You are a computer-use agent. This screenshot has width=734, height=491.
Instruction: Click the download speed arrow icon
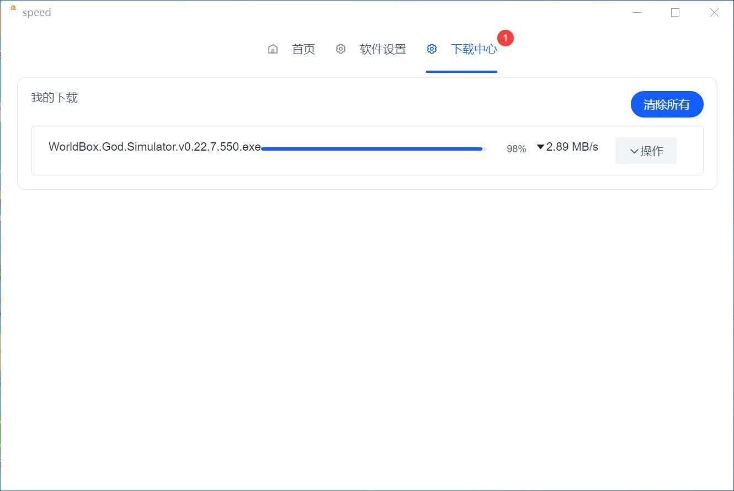[x=540, y=147]
